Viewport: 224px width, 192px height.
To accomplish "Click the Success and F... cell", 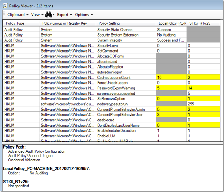I will pos(171,40).
